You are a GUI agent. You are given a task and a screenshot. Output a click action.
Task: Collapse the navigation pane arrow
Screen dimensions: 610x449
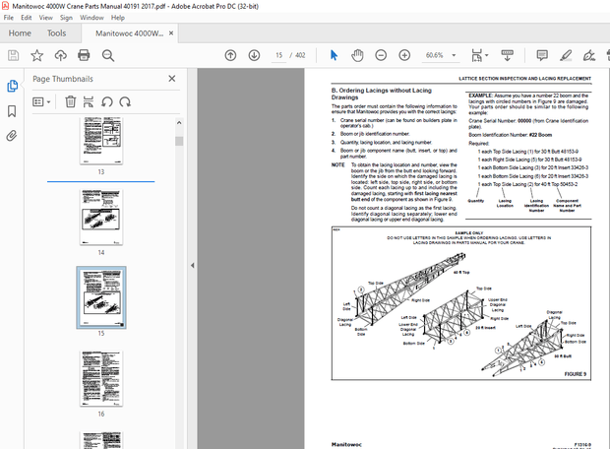pos(192,266)
